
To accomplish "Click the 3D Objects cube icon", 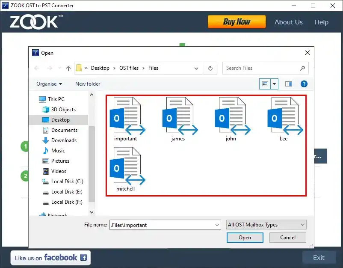I will pos(46,110).
